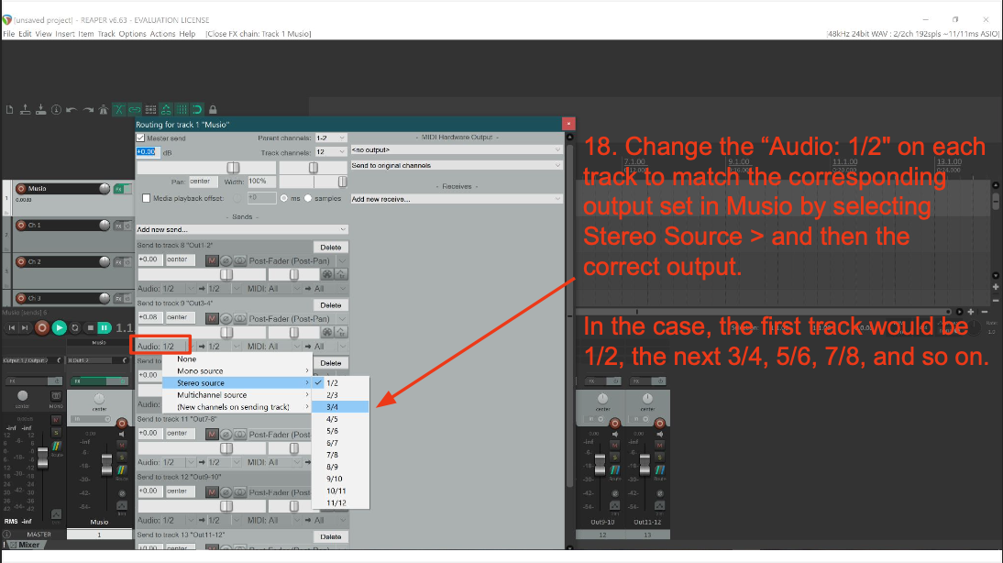Select the ms radio button
This screenshot has height=563, width=1003.
coord(284,198)
